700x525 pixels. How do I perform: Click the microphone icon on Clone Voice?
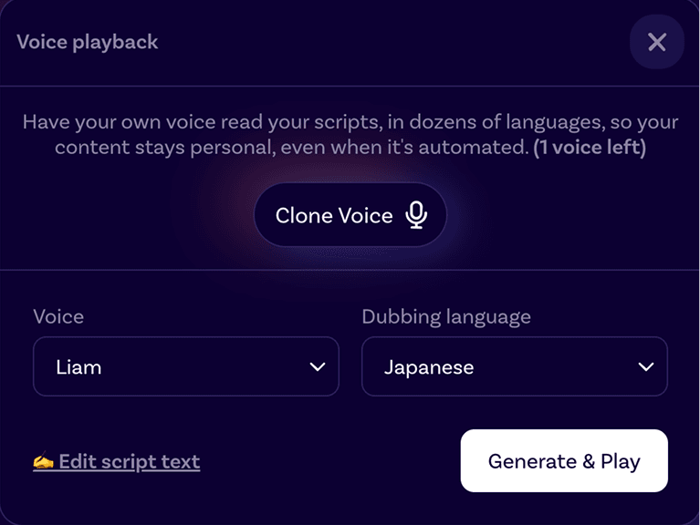coord(416,215)
